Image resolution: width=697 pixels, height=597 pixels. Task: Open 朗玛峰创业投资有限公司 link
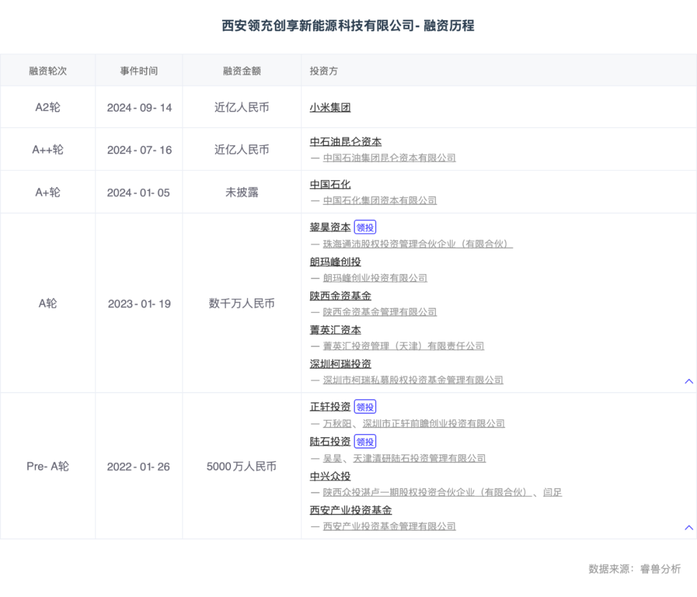point(375,278)
